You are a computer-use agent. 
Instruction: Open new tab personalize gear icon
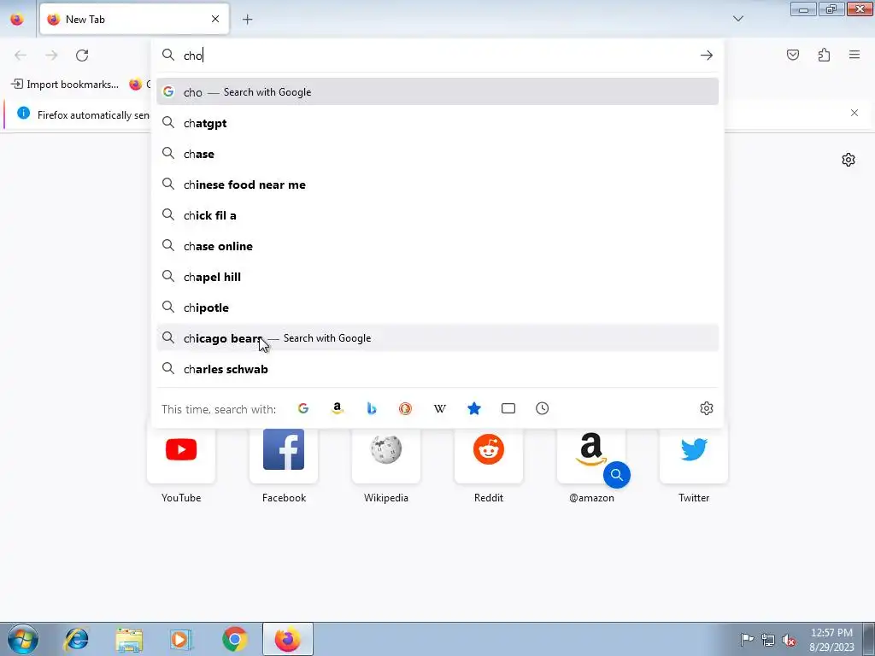[849, 160]
